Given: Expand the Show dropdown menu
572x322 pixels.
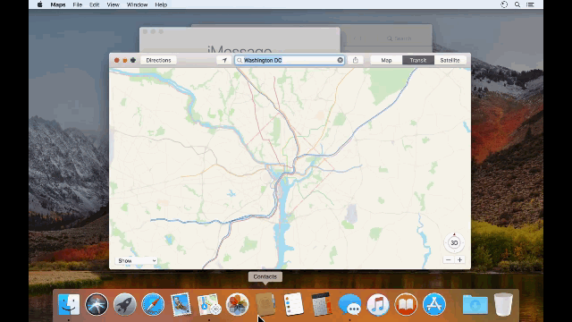Looking at the screenshot, I should point(137,260).
